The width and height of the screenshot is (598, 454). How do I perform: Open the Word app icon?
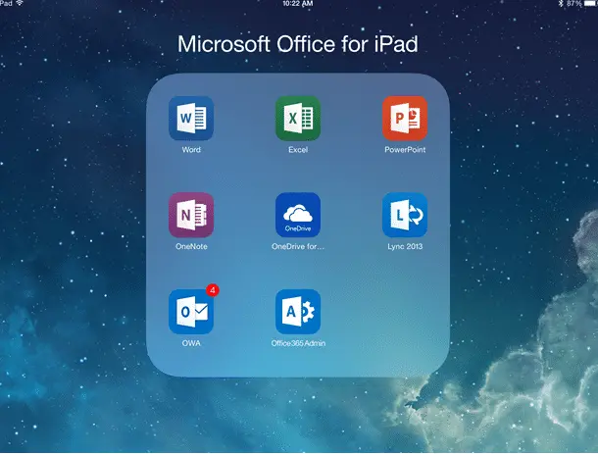[191, 119]
